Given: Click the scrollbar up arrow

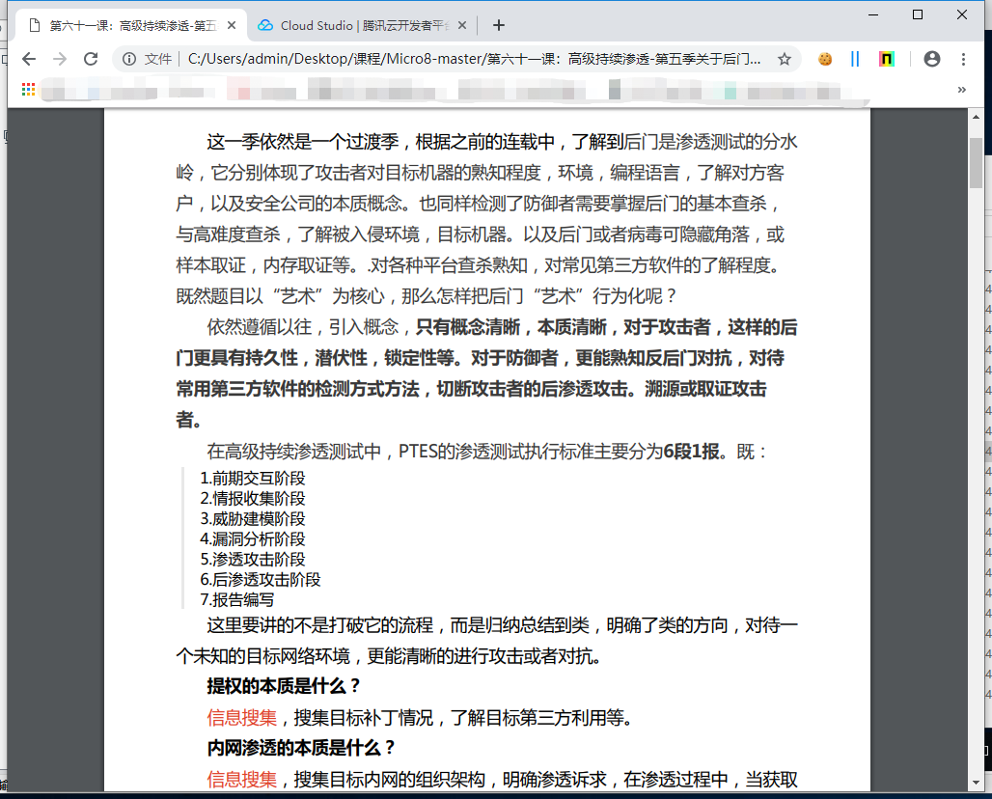Looking at the screenshot, I should (976, 117).
